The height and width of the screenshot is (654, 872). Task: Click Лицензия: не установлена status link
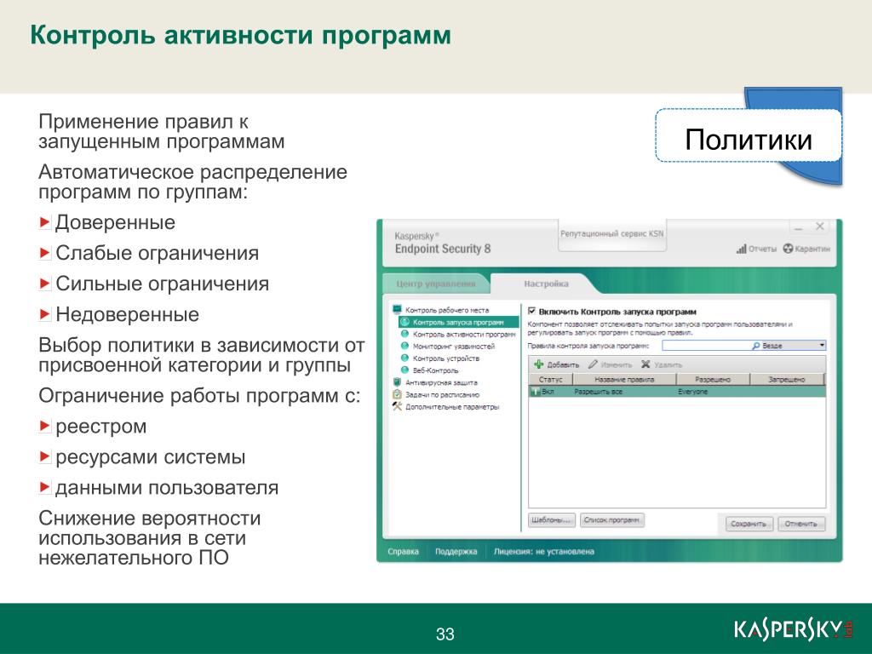click(544, 552)
